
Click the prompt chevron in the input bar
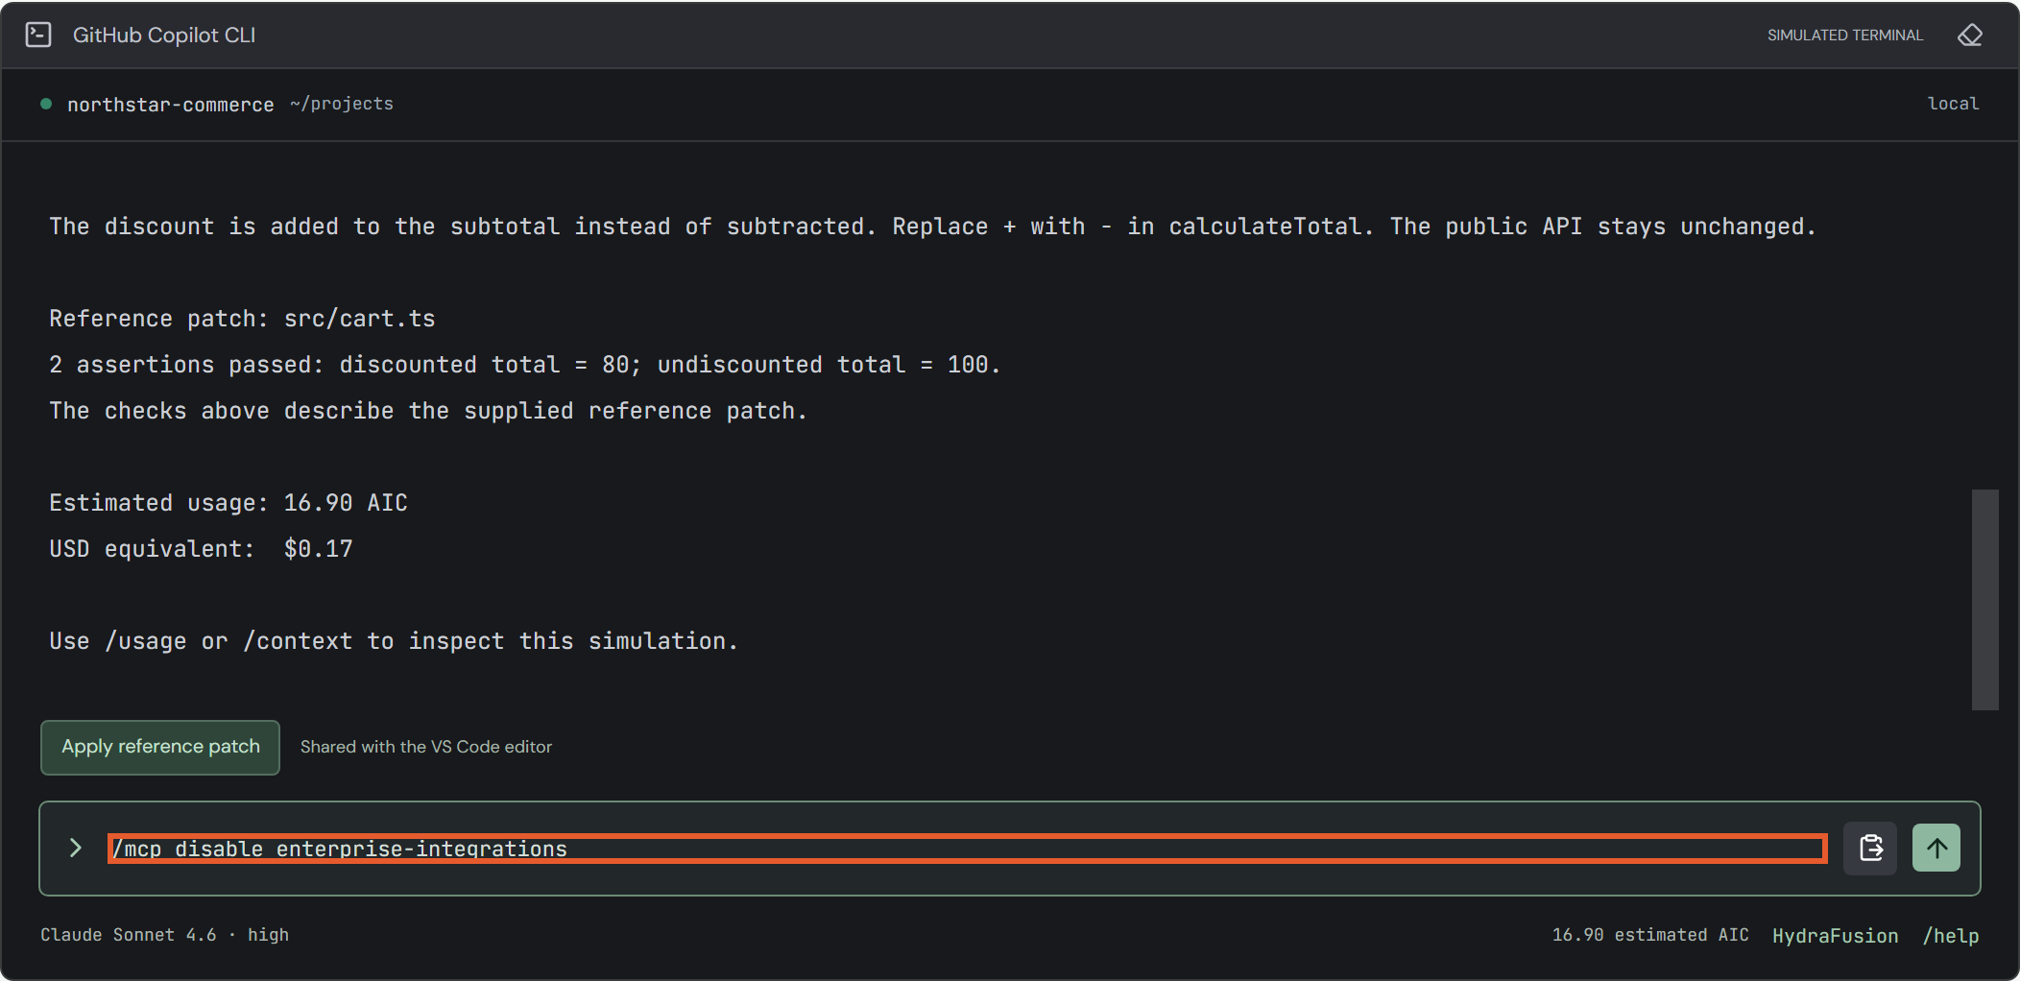[x=76, y=848]
